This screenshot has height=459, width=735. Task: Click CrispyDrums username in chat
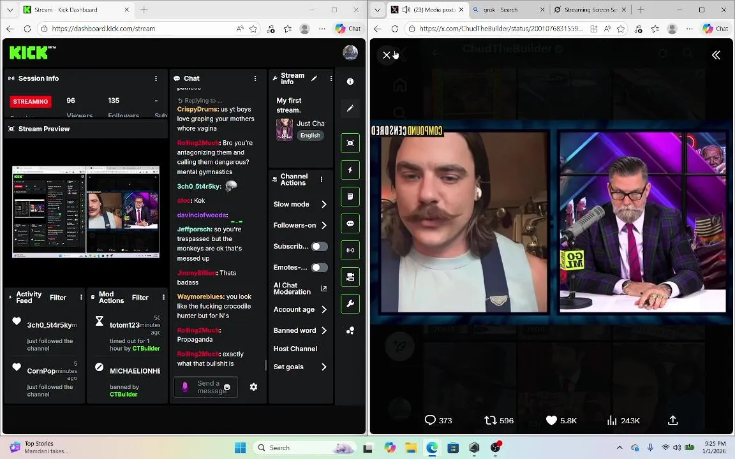198,109
